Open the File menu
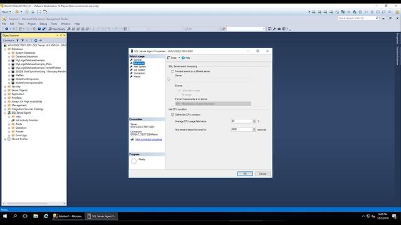Viewport: 401px width, 225px height. coord(4,24)
